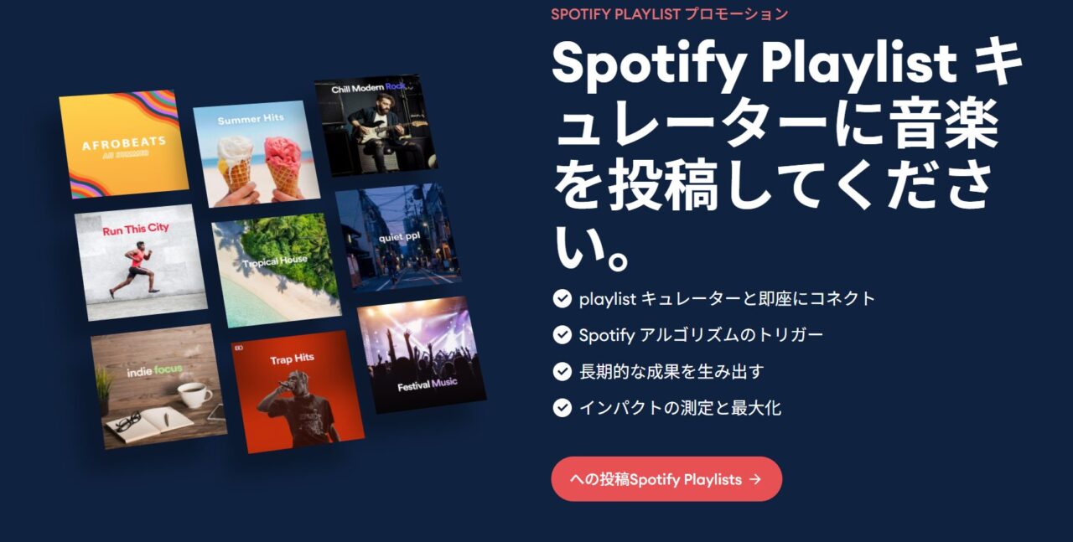Select the Tropical House playlist cover
1073x542 pixels.
tap(276, 270)
